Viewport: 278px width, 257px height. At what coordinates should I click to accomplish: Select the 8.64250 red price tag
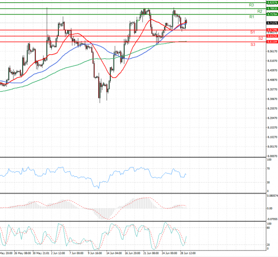(x=272, y=36)
